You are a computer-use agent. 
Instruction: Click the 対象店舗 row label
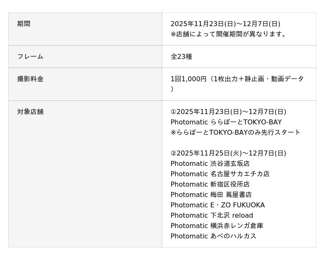[x=30, y=112]
